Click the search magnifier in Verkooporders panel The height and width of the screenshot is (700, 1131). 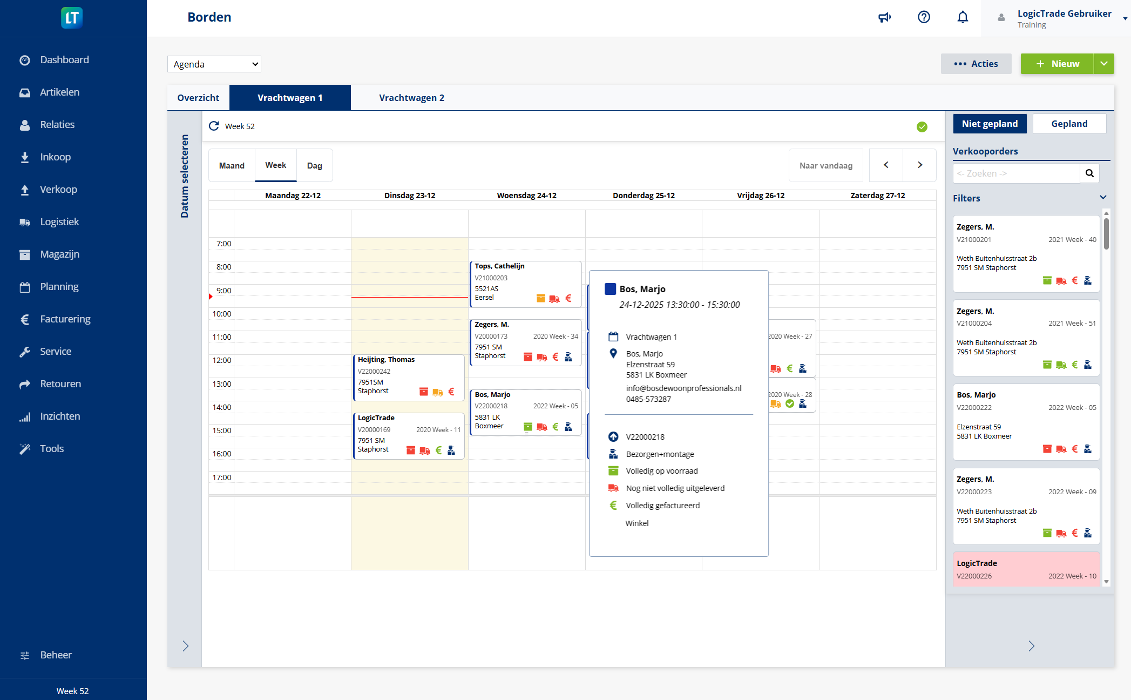1089,173
